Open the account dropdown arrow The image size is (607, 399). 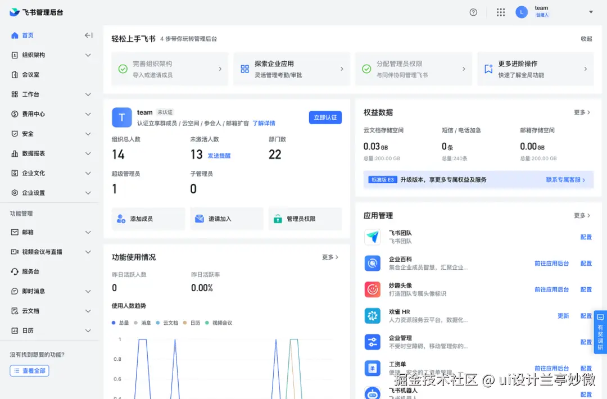pyautogui.click(x=591, y=12)
